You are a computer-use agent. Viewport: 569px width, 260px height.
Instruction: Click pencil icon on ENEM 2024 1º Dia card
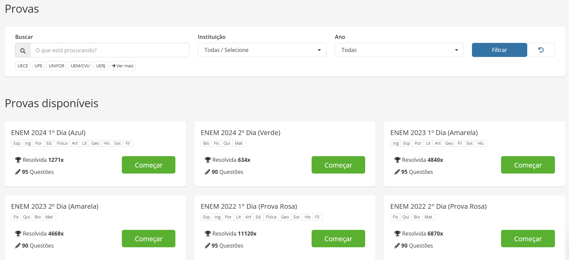click(x=18, y=172)
